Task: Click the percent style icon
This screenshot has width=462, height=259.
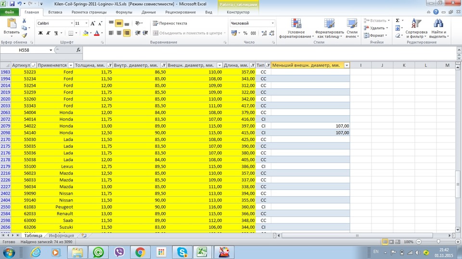Action: click(x=245, y=33)
